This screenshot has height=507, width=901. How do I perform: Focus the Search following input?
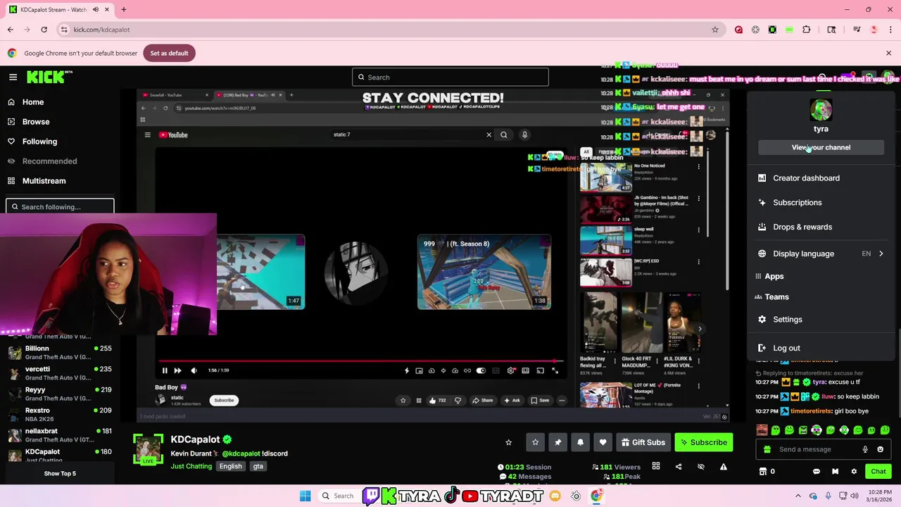click(60, 207)
